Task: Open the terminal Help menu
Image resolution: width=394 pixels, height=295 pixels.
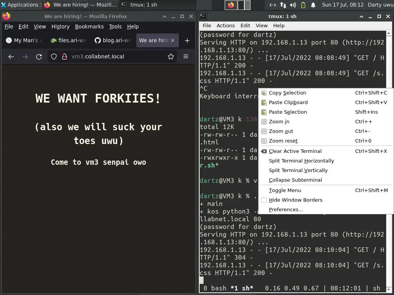Action: pos(279,26)
